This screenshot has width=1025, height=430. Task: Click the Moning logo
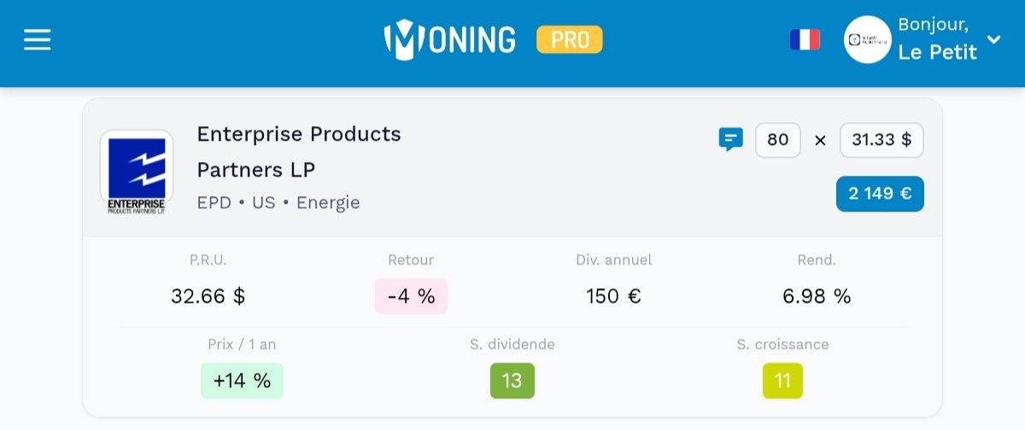click(x=450, y=39)
